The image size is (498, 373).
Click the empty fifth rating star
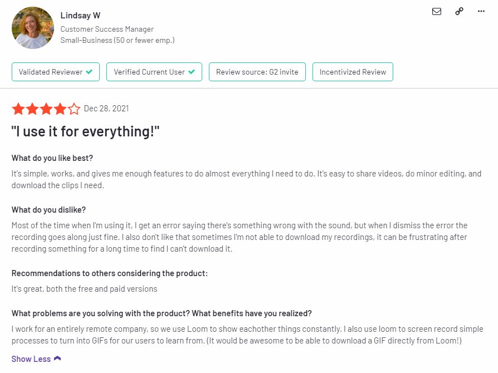click(x=74, y=109)
